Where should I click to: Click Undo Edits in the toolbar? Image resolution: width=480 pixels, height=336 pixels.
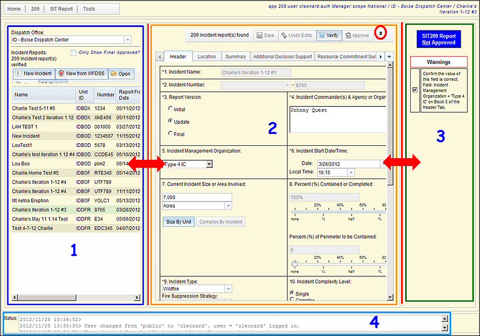[297, 35]
